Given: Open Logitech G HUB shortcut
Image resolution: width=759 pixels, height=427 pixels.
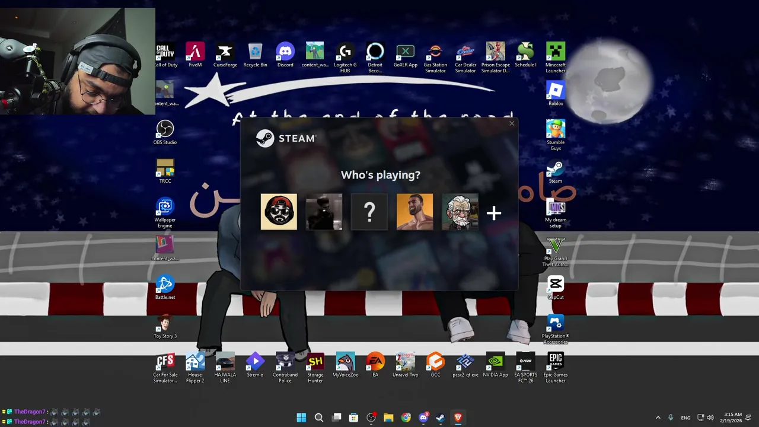Looking at the screenshot, I should pyautogui.click(x=345, y=58).
